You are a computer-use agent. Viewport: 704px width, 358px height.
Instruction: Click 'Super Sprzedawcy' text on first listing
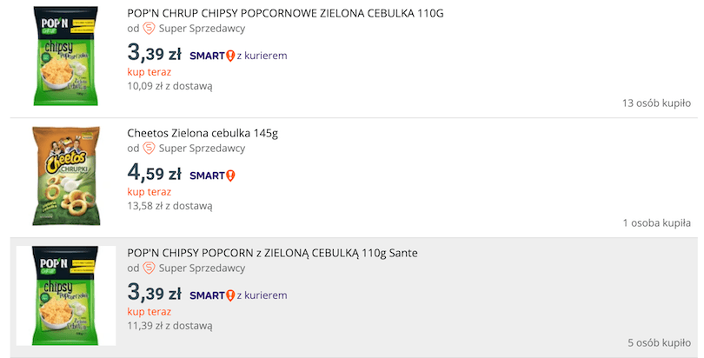point(202,28)
